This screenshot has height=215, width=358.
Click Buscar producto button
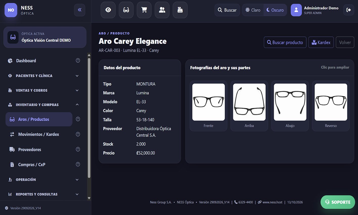tap(285, 42)
